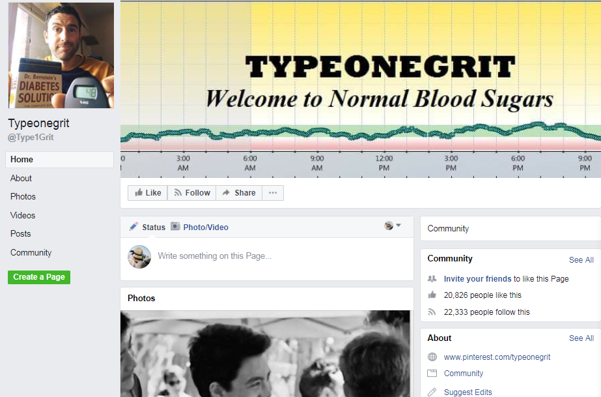Click the invite friends people icon
This screenshot has width=601, height=397.
(x=432, y=279)
